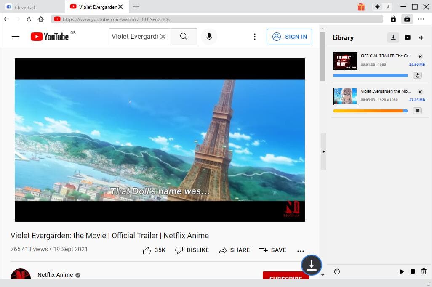
Task: Filter Library to audio downloads
Action: point(421,37)
